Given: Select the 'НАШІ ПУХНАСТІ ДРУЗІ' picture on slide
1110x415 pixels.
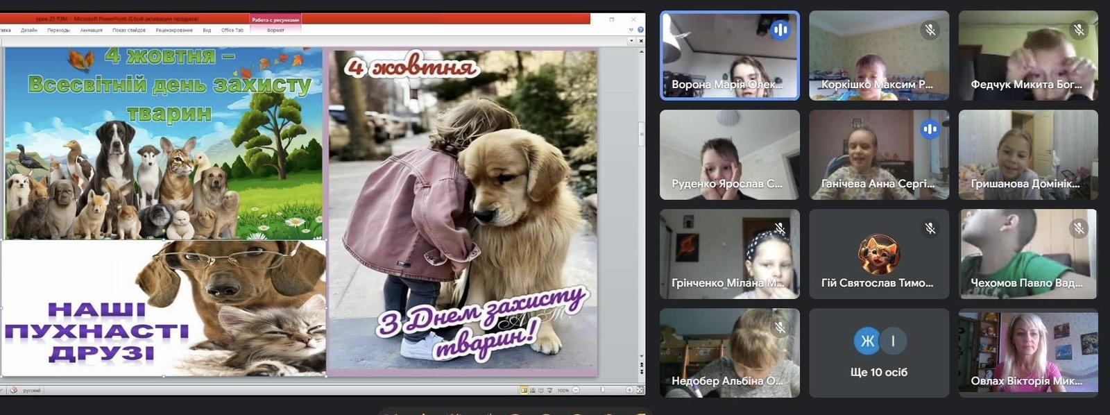Looking at the screenshot, I should [x=164, y=308].
